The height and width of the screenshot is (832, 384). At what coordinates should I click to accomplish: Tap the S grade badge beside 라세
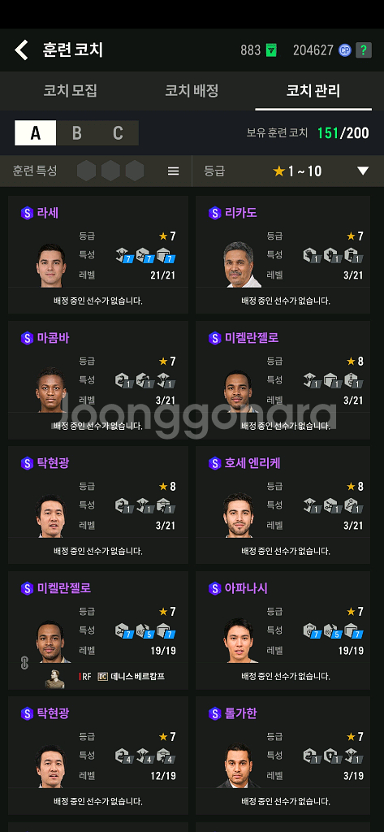27,213
